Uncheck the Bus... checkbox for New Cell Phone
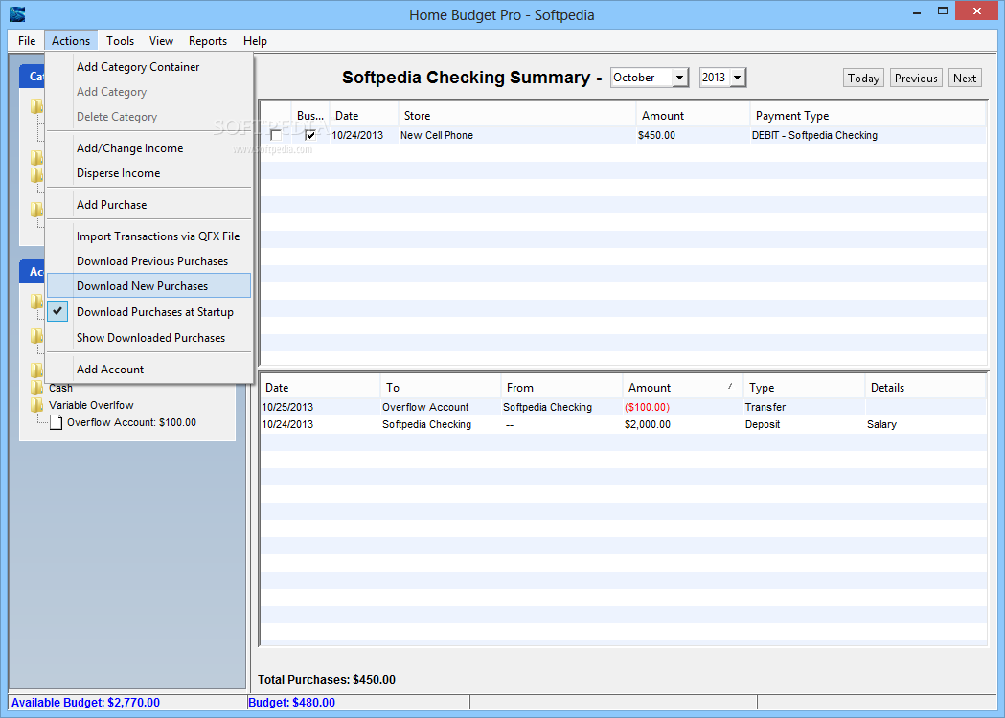This screenshot has width=1005, height=718. [x=310, y=135]
